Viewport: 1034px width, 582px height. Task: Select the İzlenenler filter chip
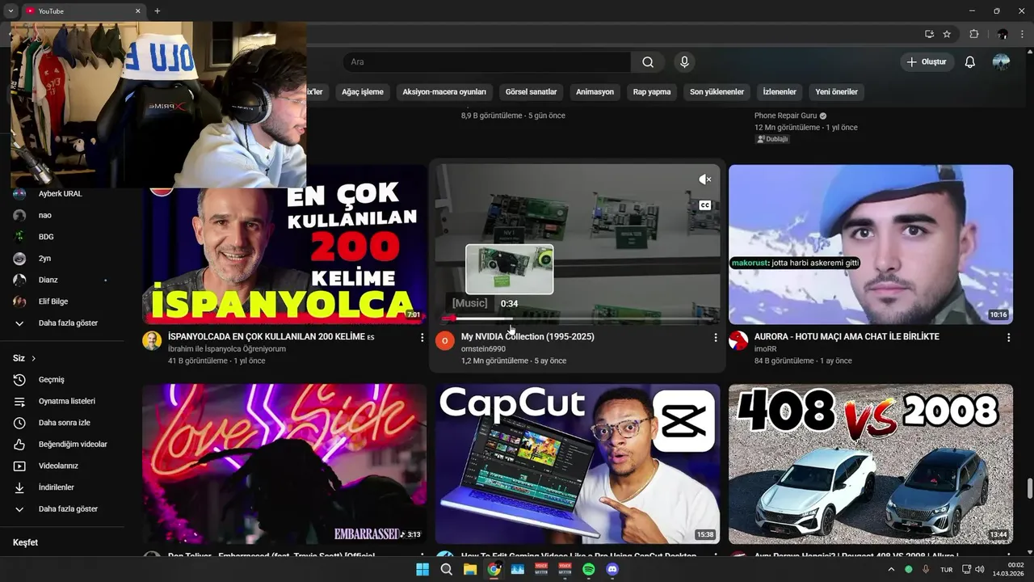coord(780,92)
